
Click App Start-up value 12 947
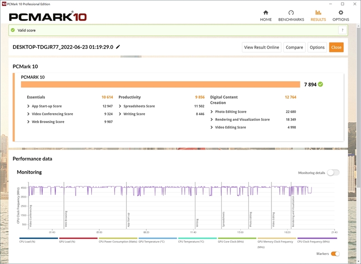[x=107, y=106]
